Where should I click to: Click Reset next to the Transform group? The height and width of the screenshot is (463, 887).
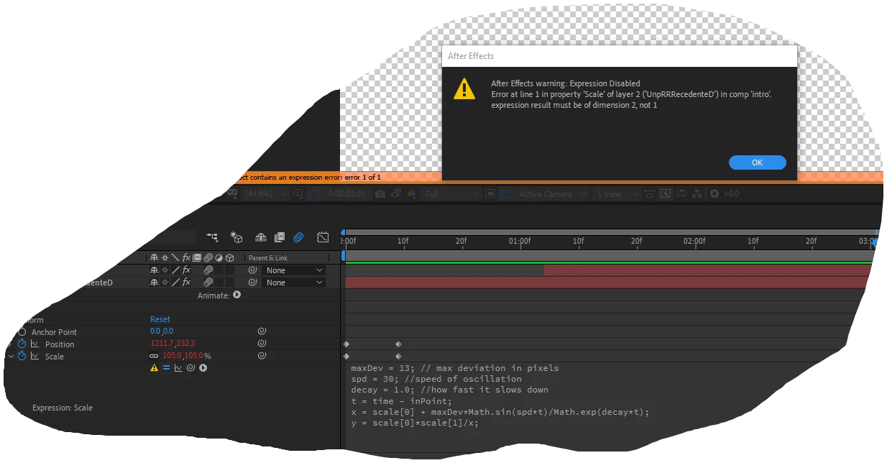click(x=160, y=319)
